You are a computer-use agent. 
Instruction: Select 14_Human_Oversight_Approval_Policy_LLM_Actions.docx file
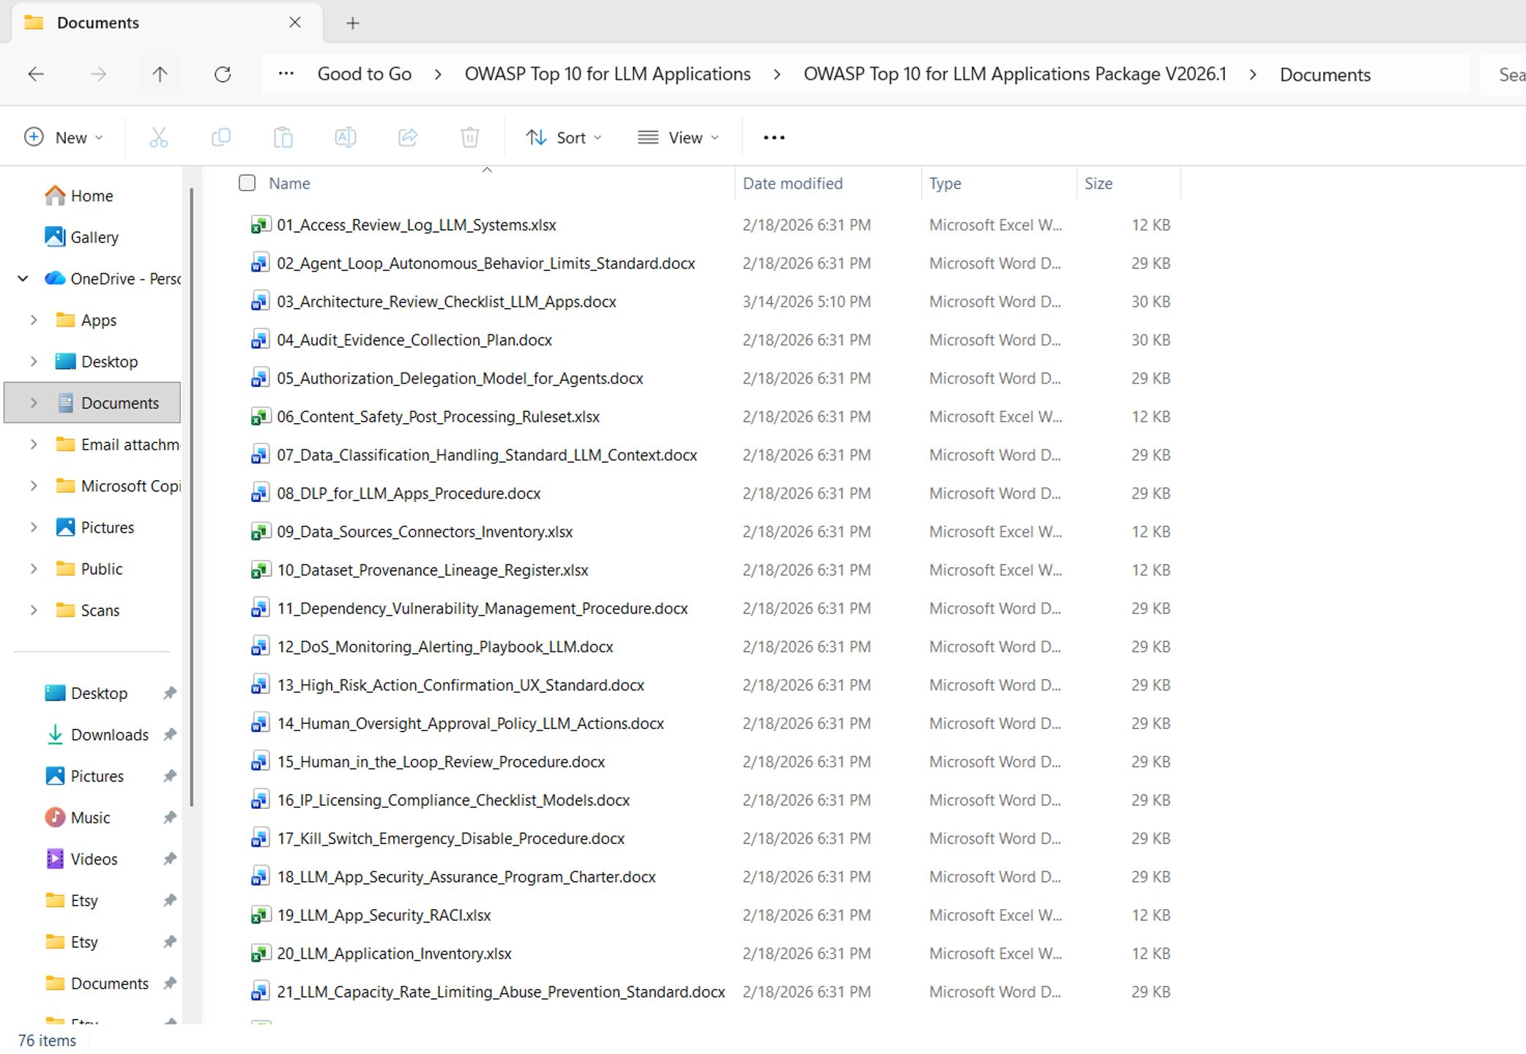pyautogui.click(x=470, y=724)
